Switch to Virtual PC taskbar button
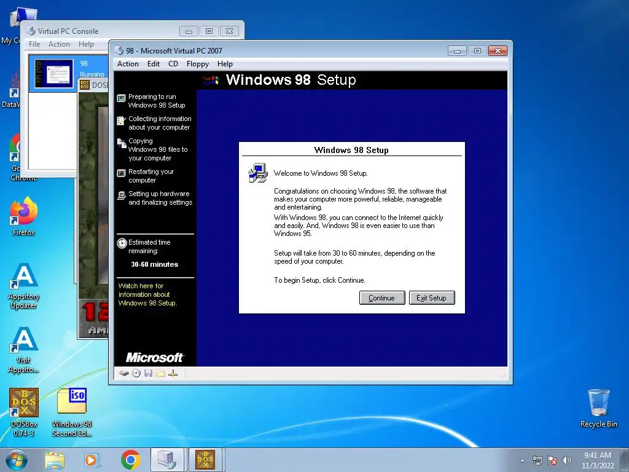Screen dimensions: 629x472 (167, 460)
